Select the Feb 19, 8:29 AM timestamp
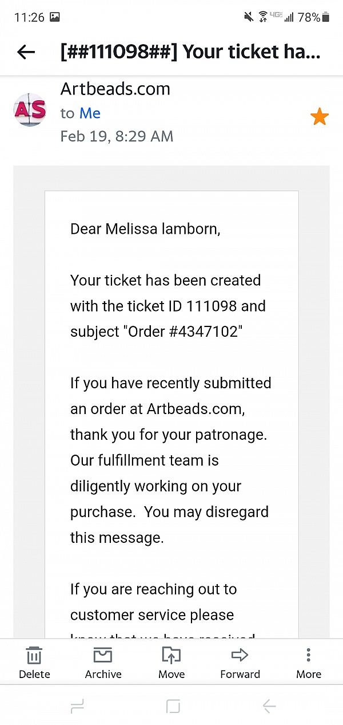The height and width of the screenshot is (725, 343). point(117,136)
